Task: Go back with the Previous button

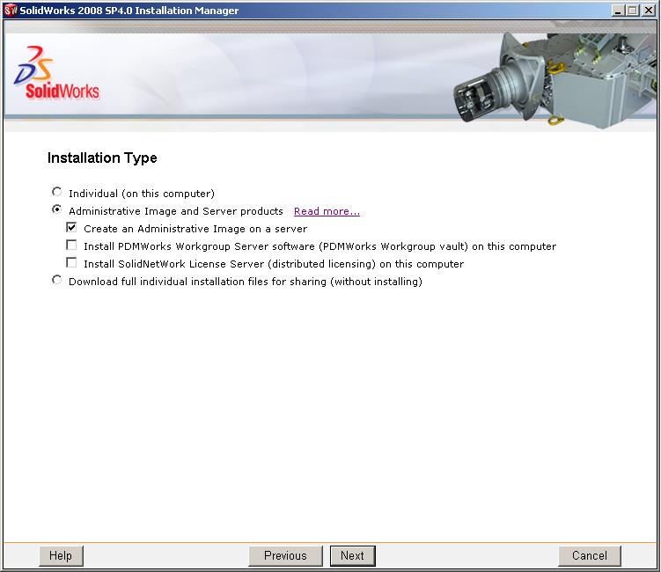Action: pyautogui.click(x=285, y=555)
